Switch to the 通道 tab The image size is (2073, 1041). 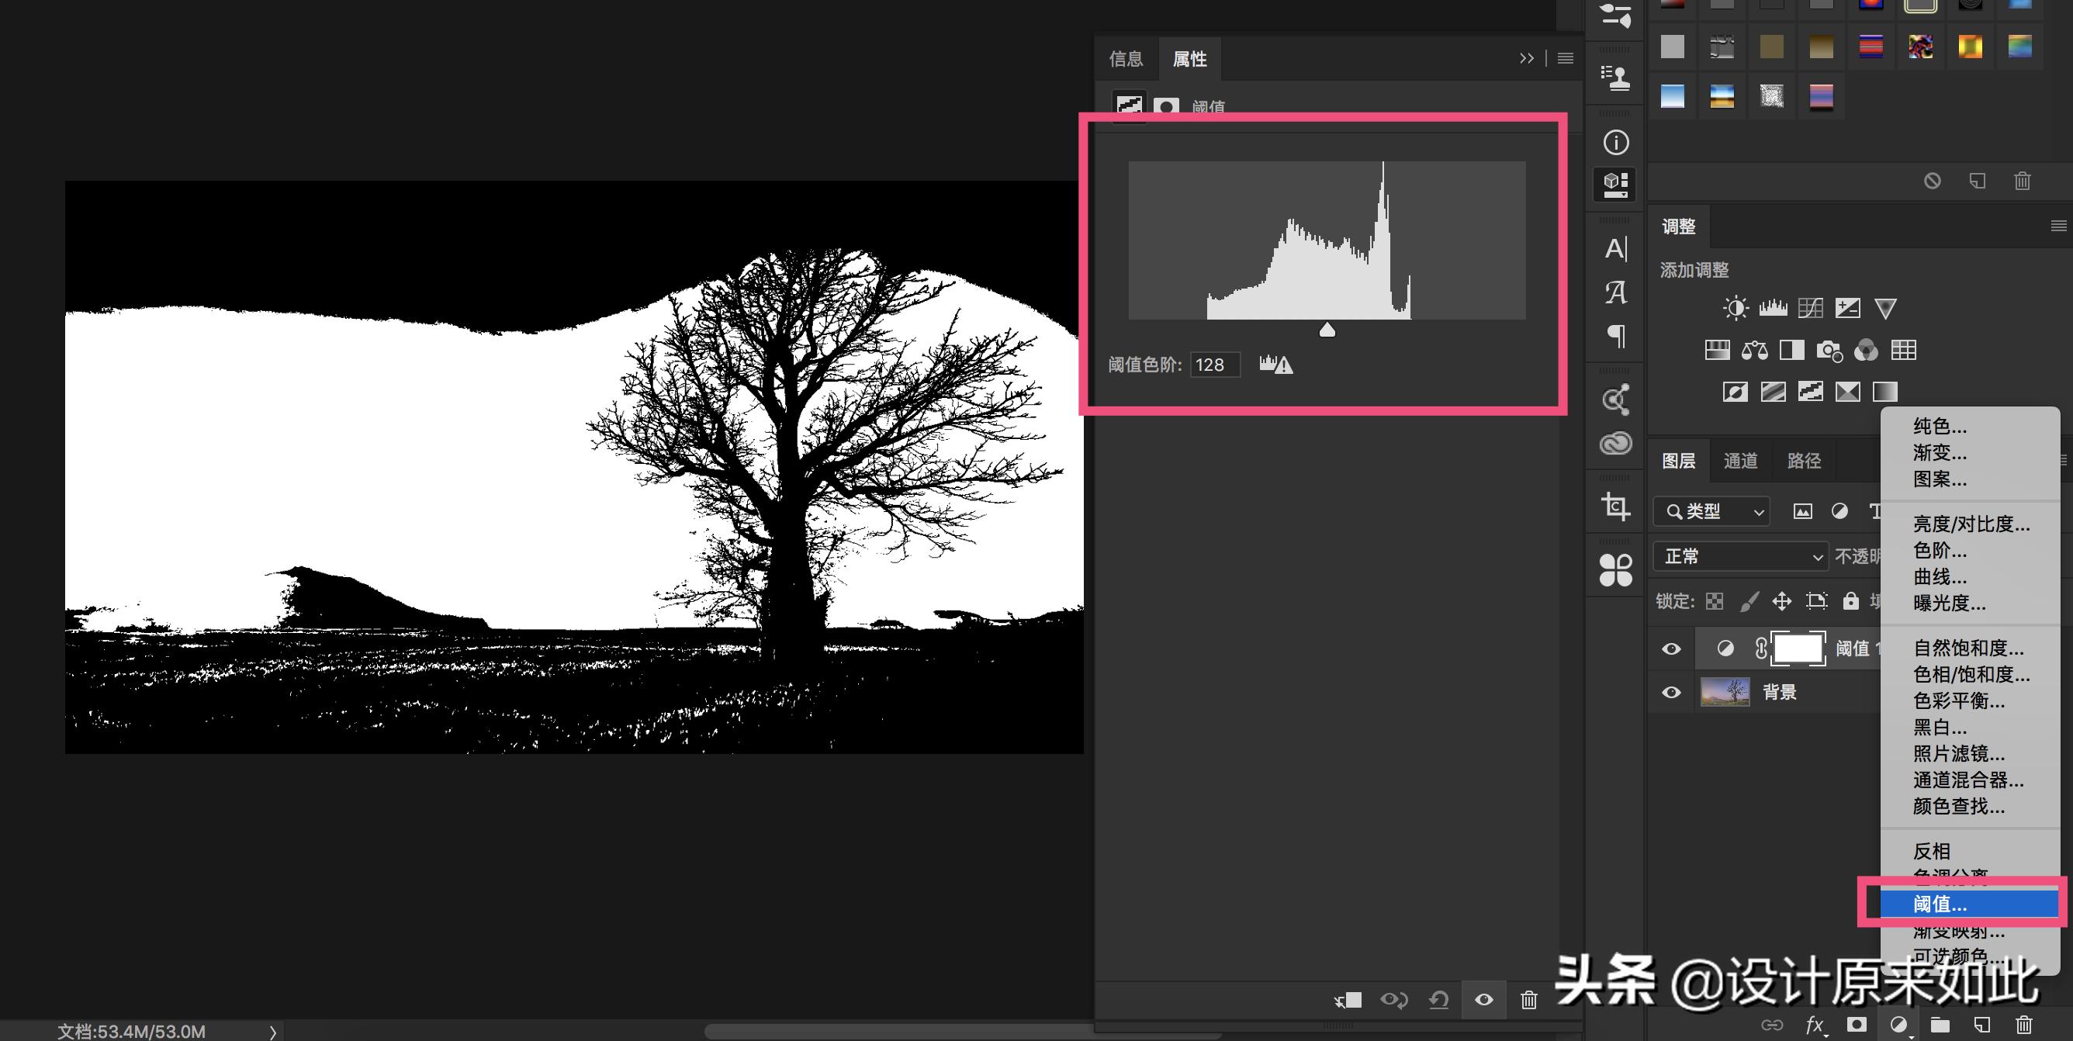[x=1741, y=461]
